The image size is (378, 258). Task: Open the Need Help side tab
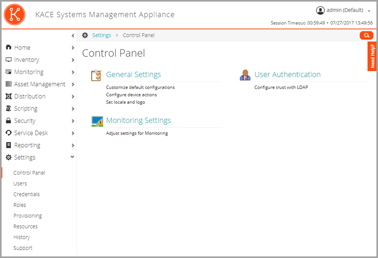tap(372, 56)
